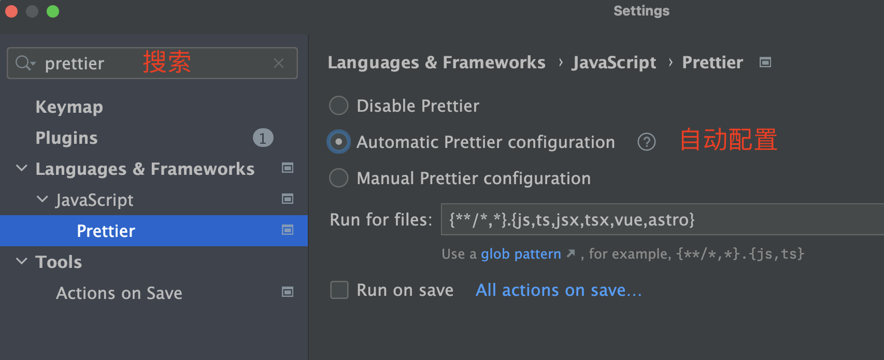Collapse the Tools tree node
Image resolution: width=884 pixels, height=360 pixels.
(x=22, y=261)
